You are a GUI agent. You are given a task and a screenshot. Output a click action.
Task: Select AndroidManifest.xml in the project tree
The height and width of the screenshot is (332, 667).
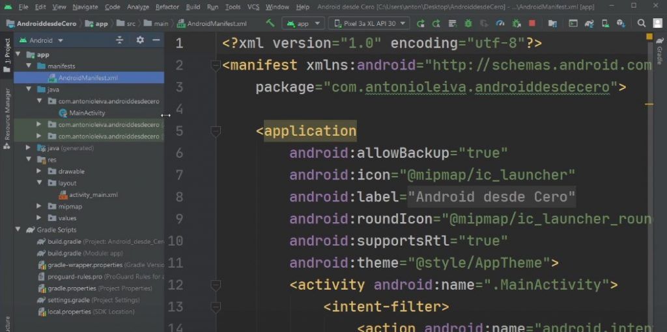click(x=89, y=78)
